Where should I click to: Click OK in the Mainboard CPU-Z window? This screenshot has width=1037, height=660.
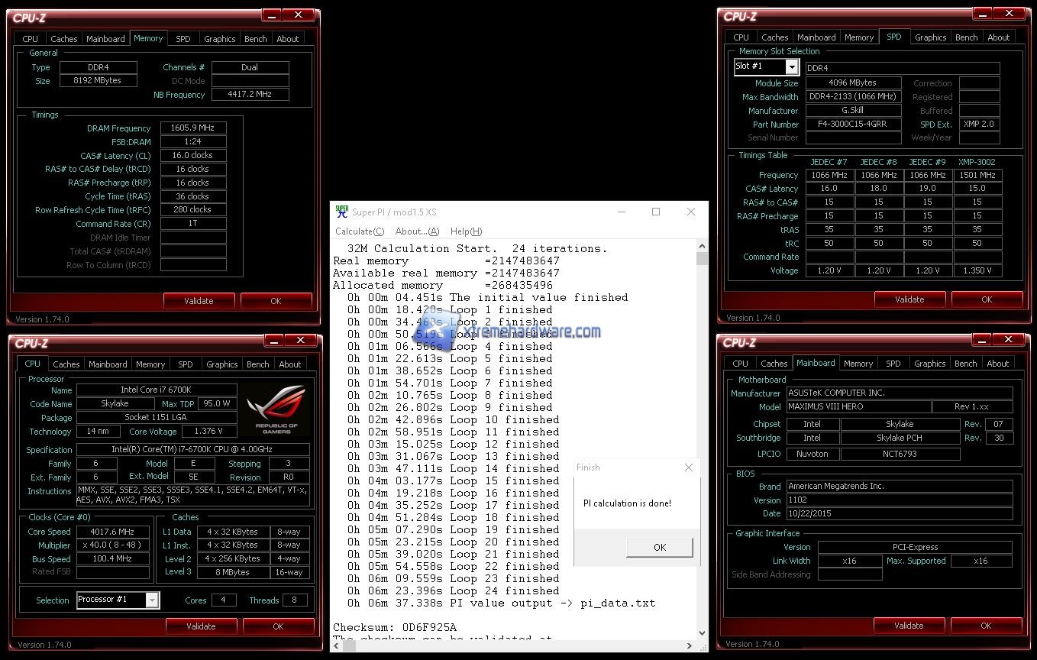pyautogui.click(x=986, y=626)
